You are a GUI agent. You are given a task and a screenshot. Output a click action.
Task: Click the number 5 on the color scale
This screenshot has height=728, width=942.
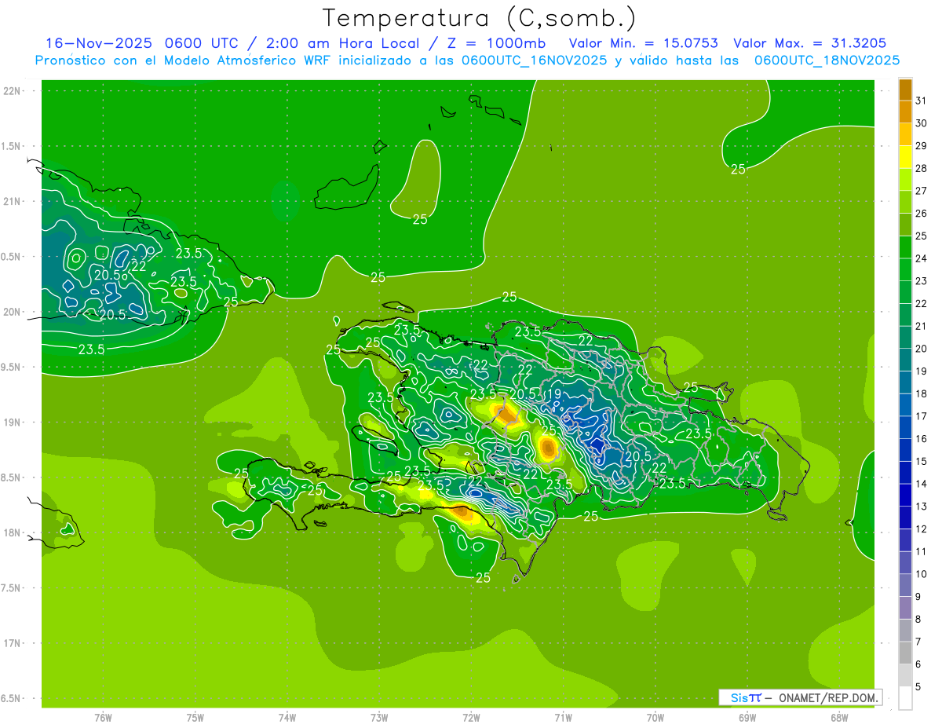918,687
